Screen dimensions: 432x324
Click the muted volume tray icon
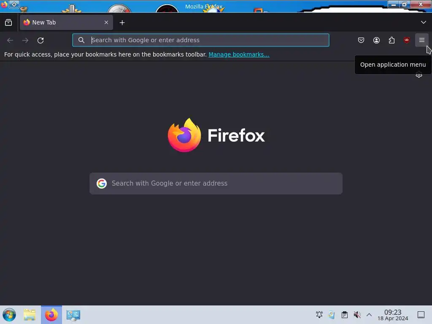click(x=357, y=315)
